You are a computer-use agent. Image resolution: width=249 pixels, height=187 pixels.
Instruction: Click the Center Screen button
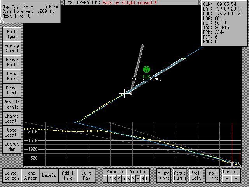pos(12,175)
